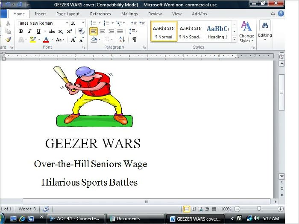Minimize the ribbon with the caret icon
The image size is (299, 224).
[273, 14]
